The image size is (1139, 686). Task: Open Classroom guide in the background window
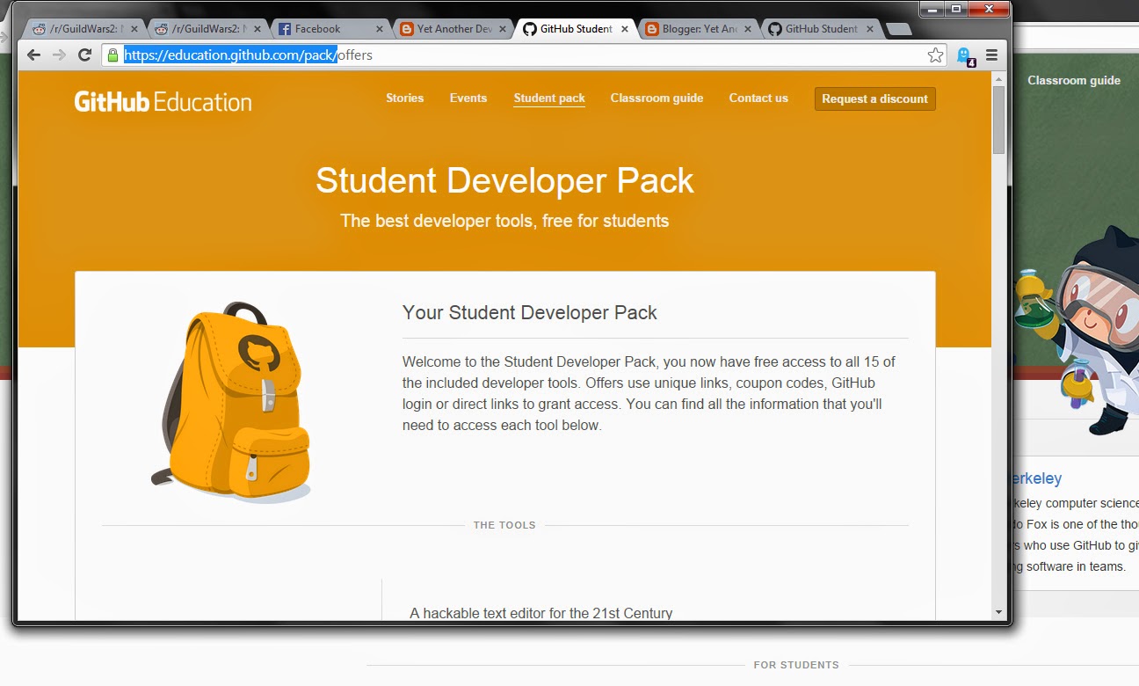click(1074, 80)
